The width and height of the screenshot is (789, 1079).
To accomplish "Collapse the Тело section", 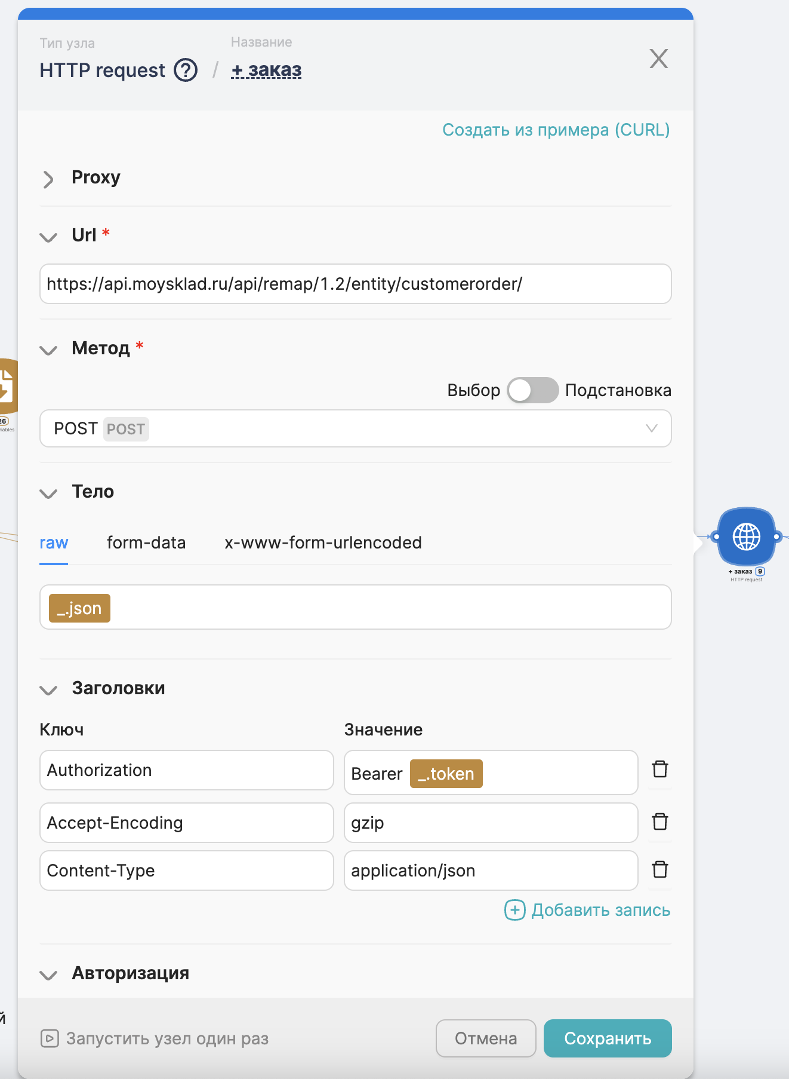I will coord(48,493).
